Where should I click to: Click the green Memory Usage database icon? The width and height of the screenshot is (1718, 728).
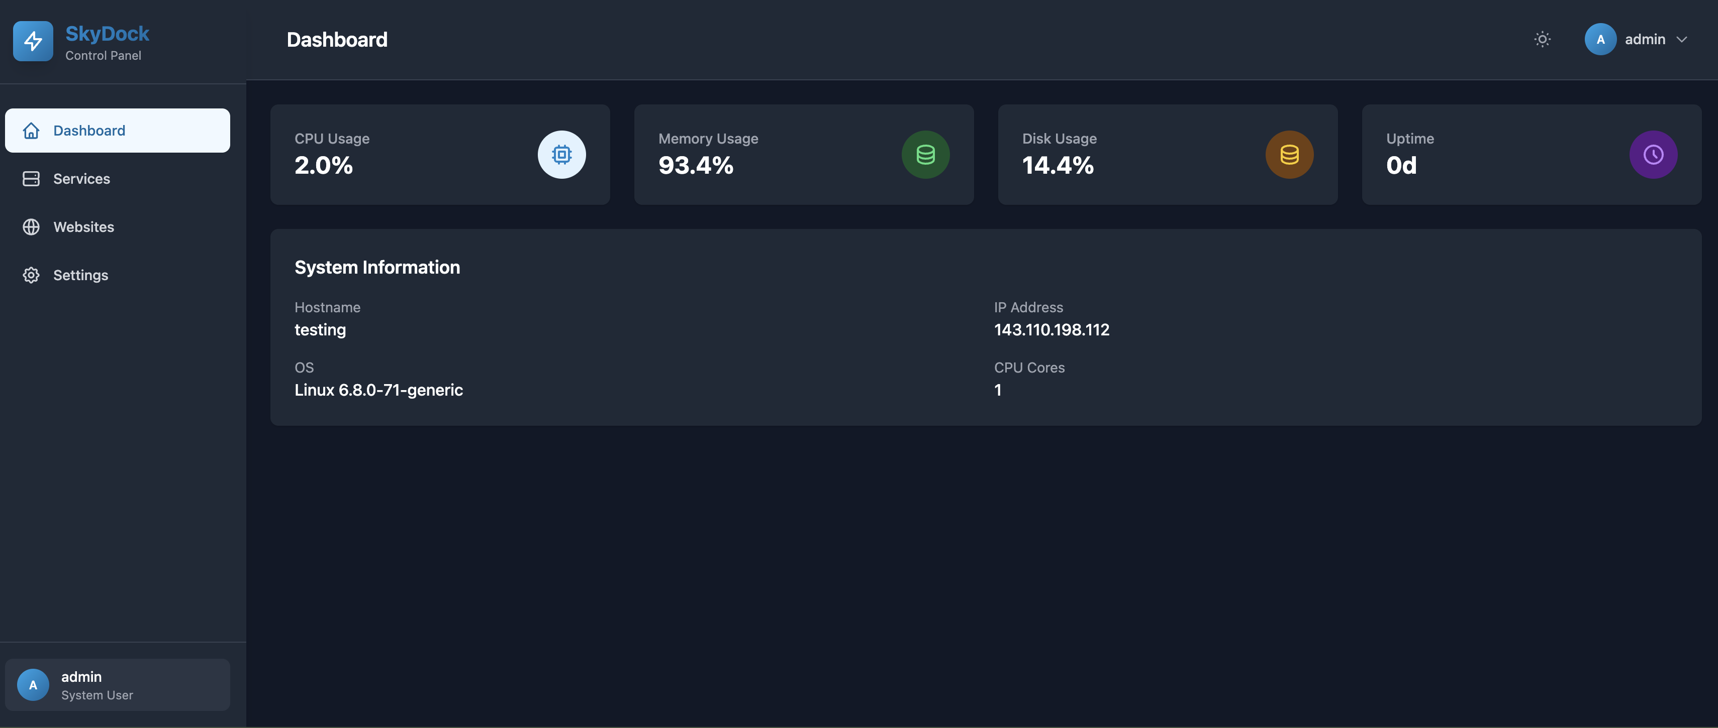(925, 155)
